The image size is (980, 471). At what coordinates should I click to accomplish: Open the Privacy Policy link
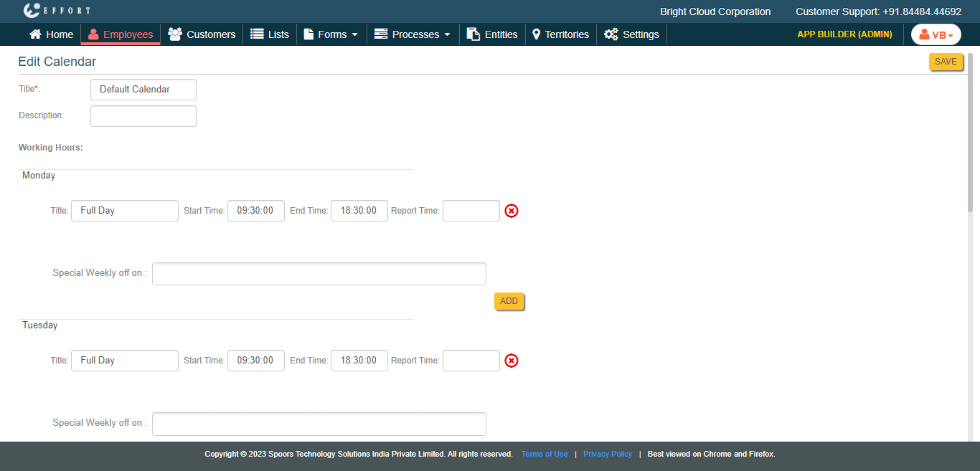pyautogui.click(x=607, y=455)
